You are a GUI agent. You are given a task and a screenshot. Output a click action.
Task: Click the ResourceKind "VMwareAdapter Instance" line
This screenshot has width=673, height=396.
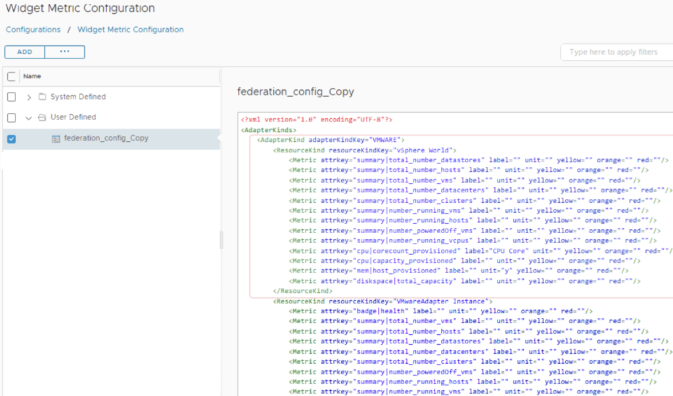pos(383,301)
